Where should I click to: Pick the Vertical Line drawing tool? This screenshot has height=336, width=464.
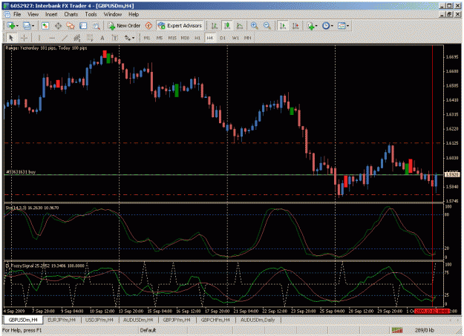point(39,38)
